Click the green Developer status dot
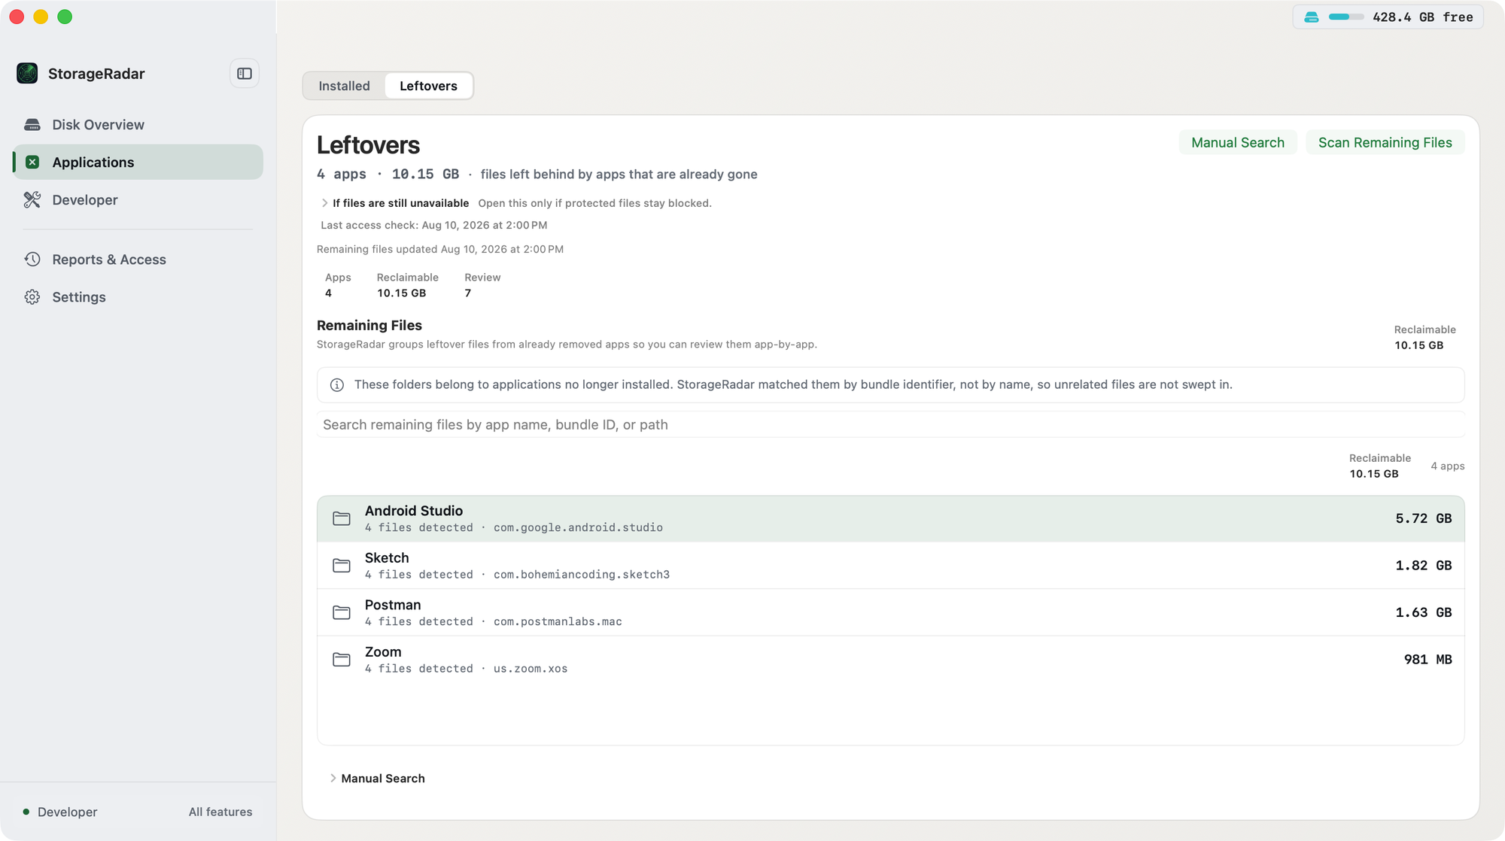This screenshot has width=1505, height=841. [26, 812]
